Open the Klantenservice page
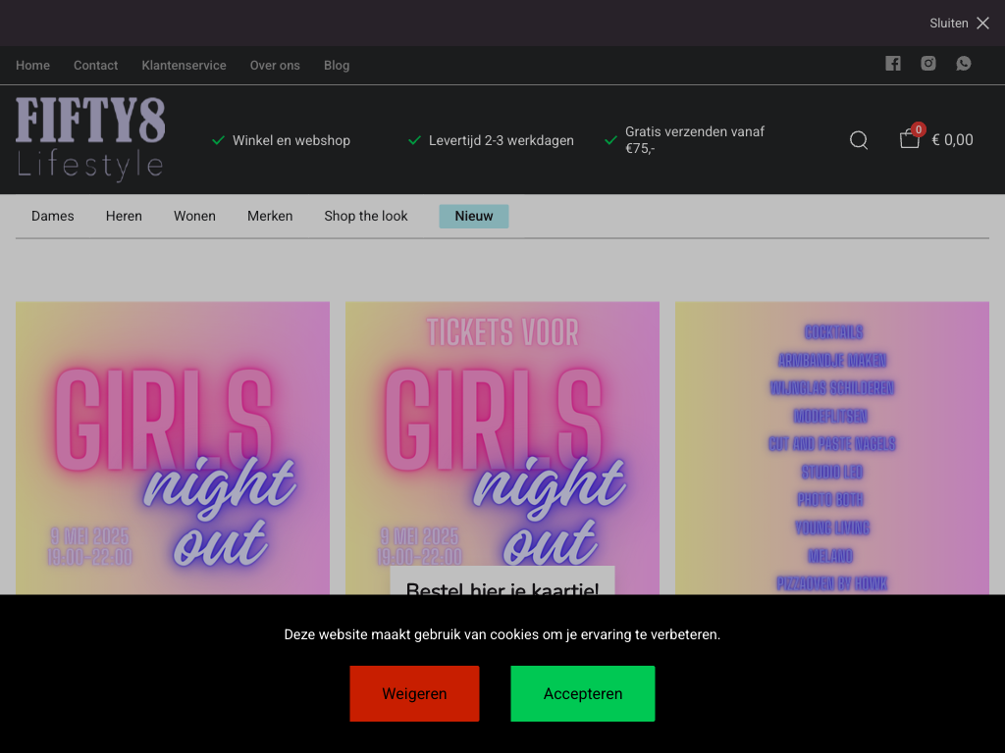Viewport: 1005px width, 753px height. [x=184, y=66]
